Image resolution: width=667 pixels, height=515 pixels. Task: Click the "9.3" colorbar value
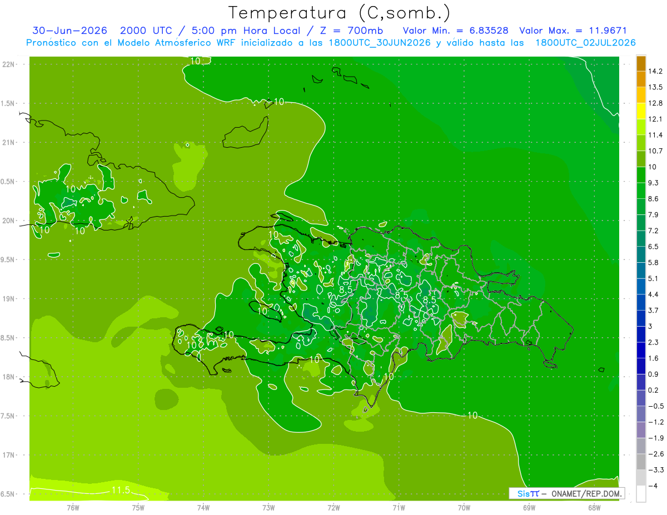pyautogui.click(x=654, y=183)
